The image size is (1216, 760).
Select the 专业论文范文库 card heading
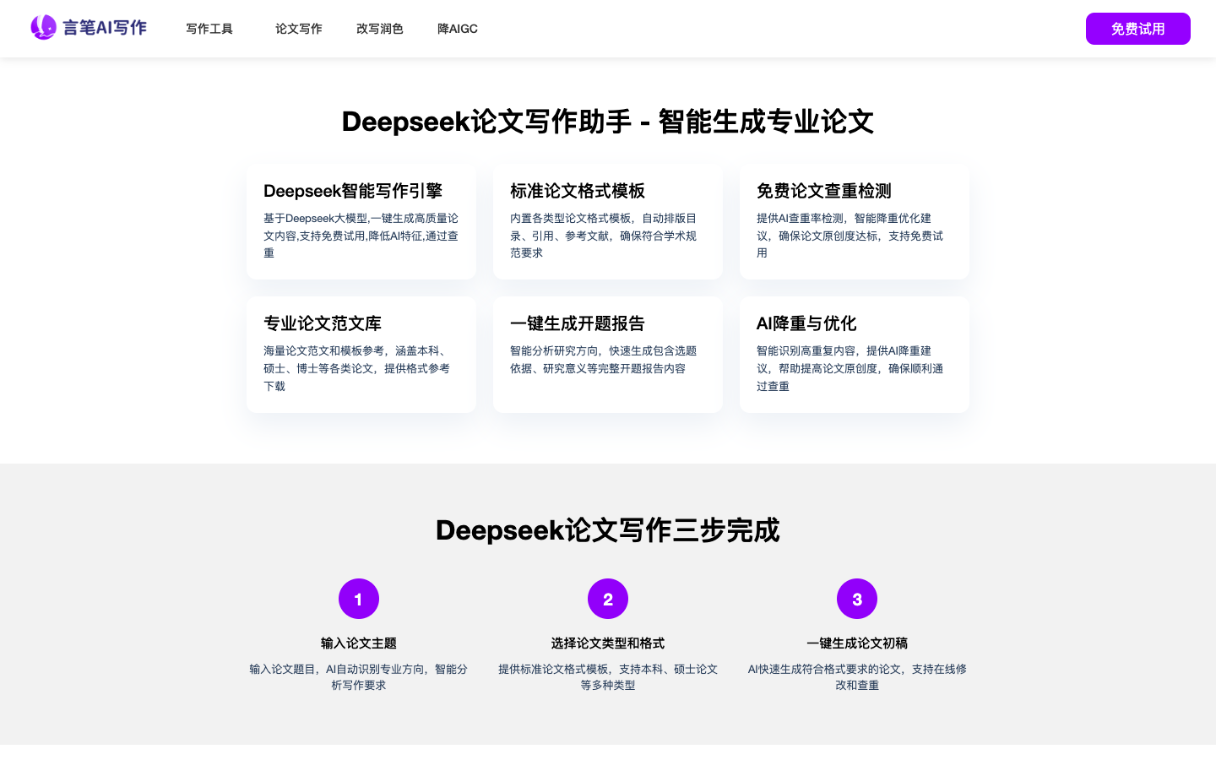pyautogui.click(x=323, y=323)
